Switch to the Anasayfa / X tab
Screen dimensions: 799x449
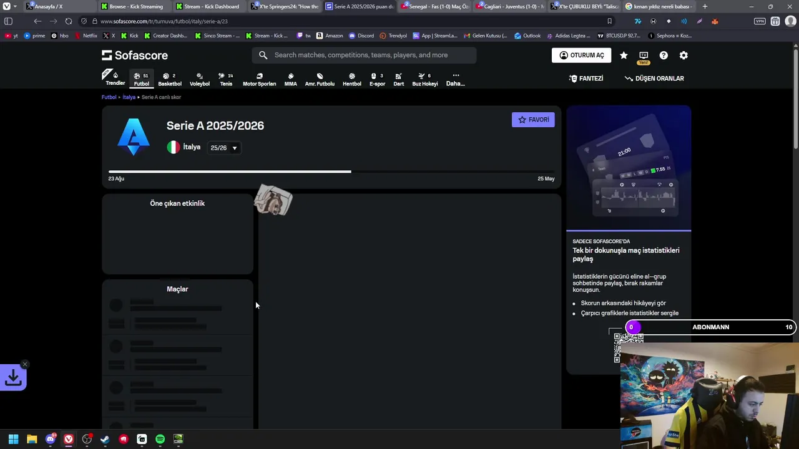pos(48,6)
